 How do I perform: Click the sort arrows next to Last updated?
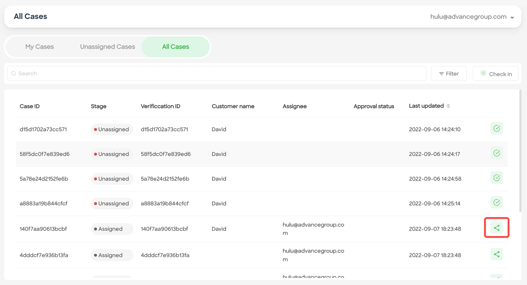point(448,106)
